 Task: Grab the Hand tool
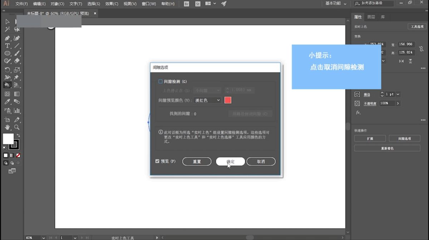(x=7, y=127)
